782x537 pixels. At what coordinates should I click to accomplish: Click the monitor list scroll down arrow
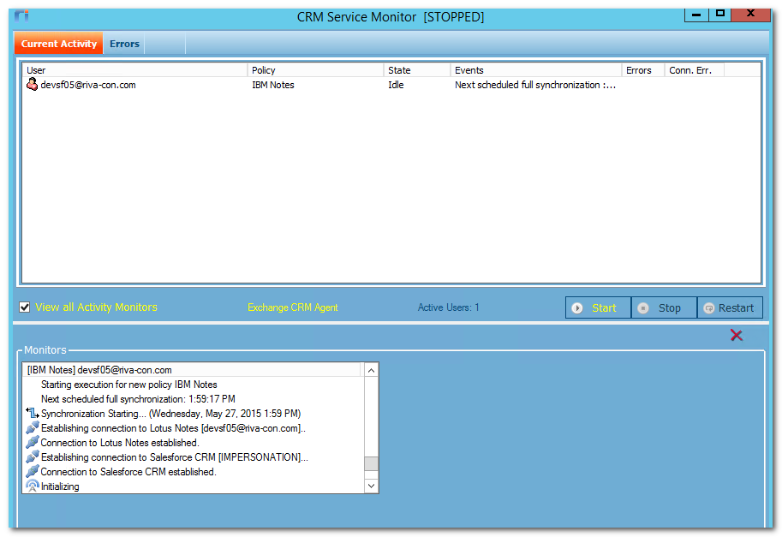point(371,486)
